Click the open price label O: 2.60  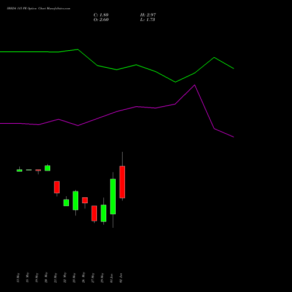(x=101, y=20)
